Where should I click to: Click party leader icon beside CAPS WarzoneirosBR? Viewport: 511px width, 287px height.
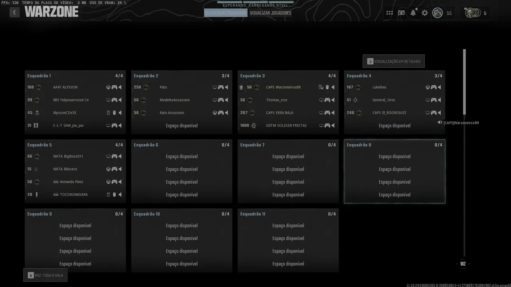pos(241,87)
